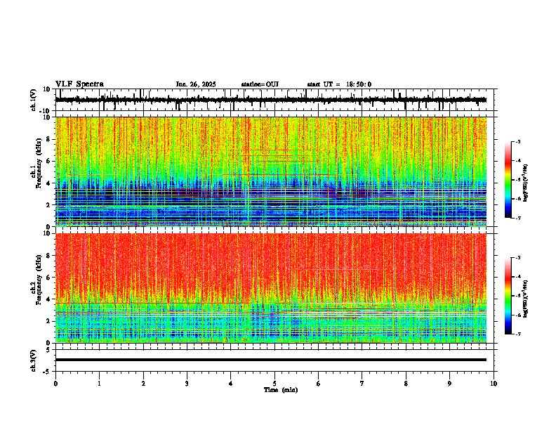This screenshot has width=556, height=430.
Task: Click time axis tick label '4'
Action: click(x=231, y=384)
